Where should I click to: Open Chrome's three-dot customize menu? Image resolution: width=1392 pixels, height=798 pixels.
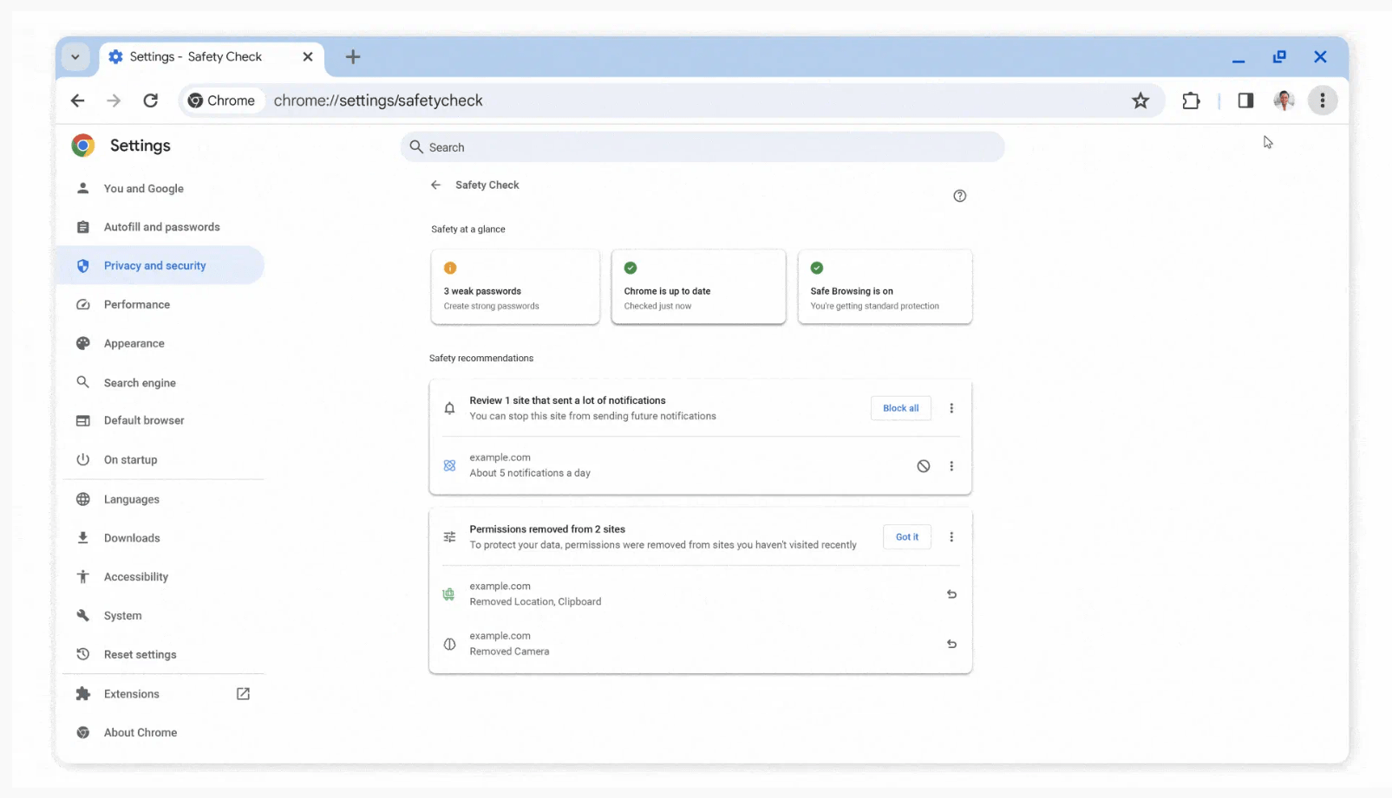(1322, 101)
